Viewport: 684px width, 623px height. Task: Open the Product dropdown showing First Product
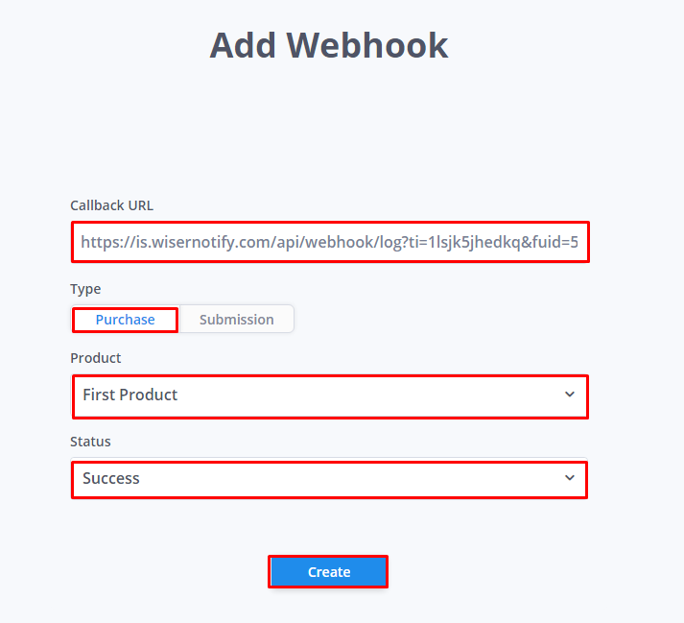330,396
